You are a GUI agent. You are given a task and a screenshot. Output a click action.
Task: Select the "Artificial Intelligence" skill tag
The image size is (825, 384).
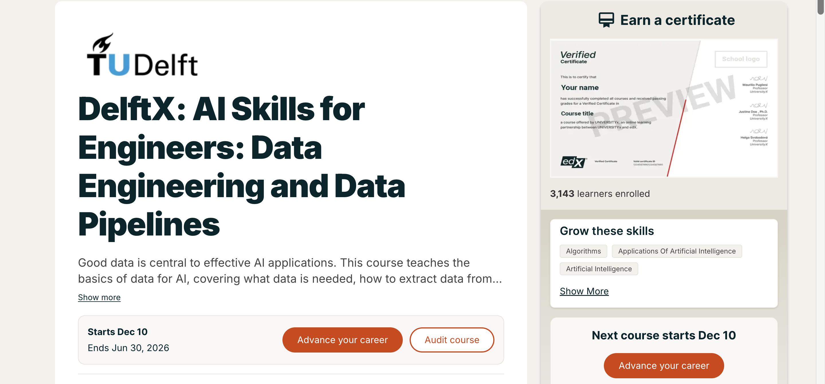[x=599, y=269]
